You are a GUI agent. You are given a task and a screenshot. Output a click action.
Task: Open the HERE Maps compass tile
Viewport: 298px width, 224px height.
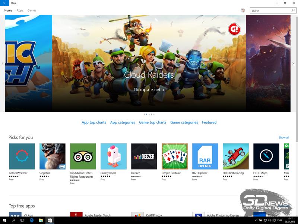pyautogui.click(x=266, y=156)
